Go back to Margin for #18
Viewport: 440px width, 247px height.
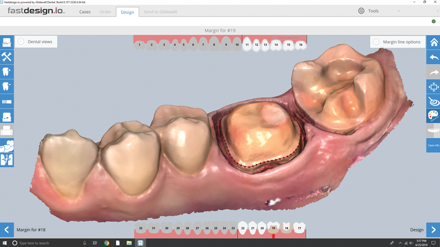[x=7, y=230]
